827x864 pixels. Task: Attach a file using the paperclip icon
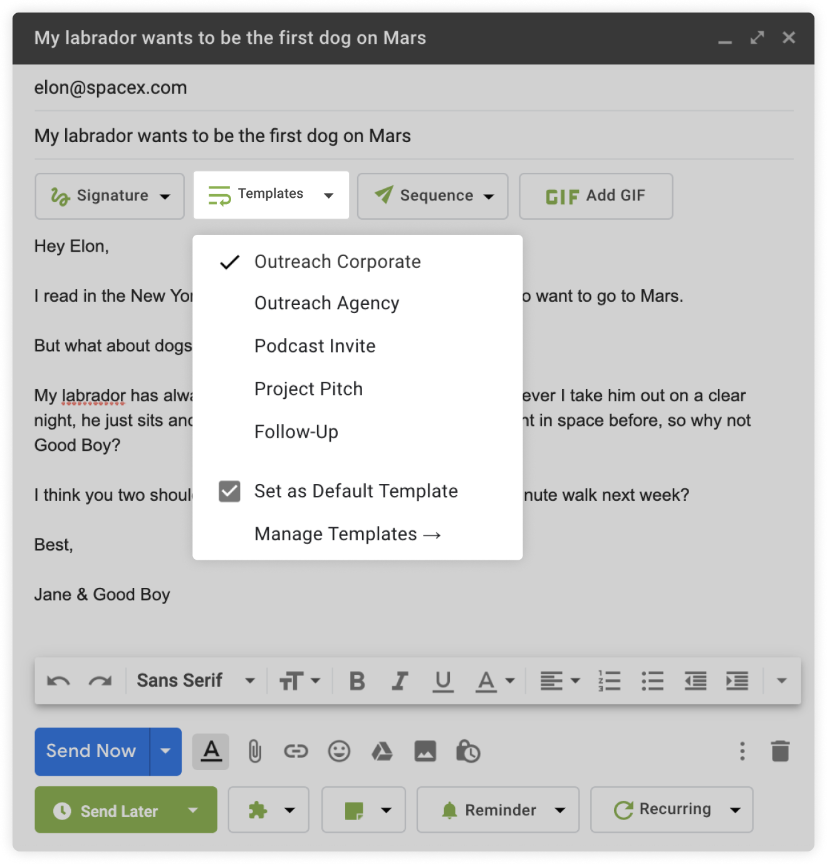pos(254,751)
